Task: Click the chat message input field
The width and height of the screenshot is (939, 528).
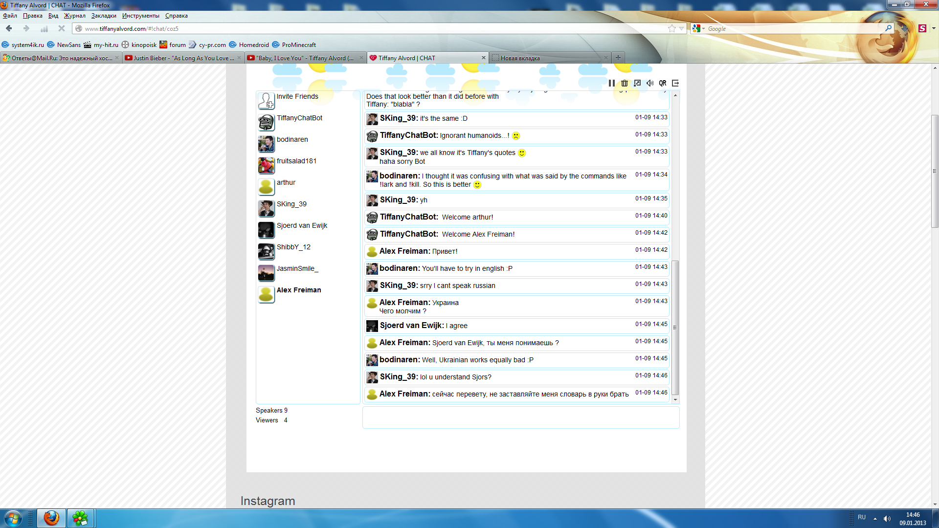Action: 520,418
